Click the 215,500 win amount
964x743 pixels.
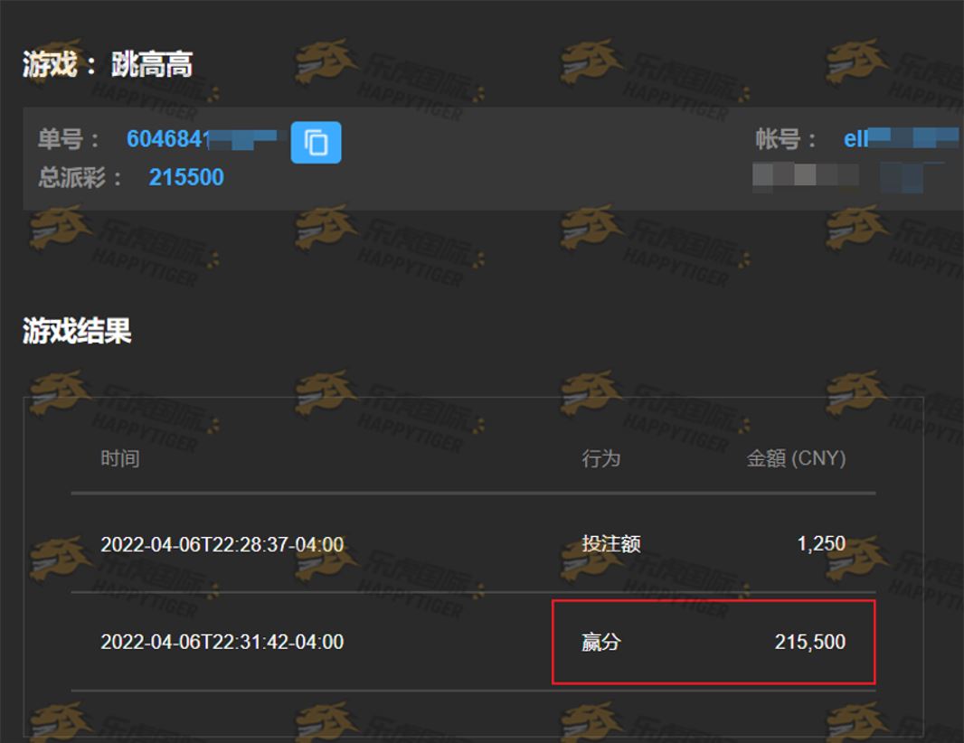[x=809, y=642]
